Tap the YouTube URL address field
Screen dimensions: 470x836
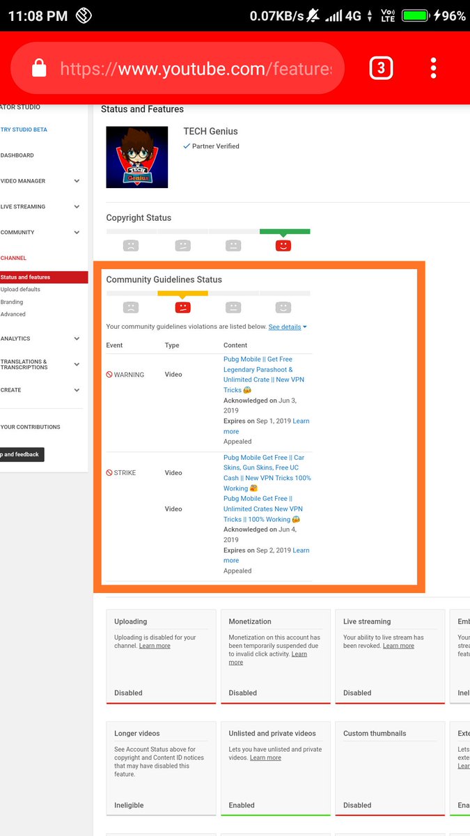[x=196, y=69]
